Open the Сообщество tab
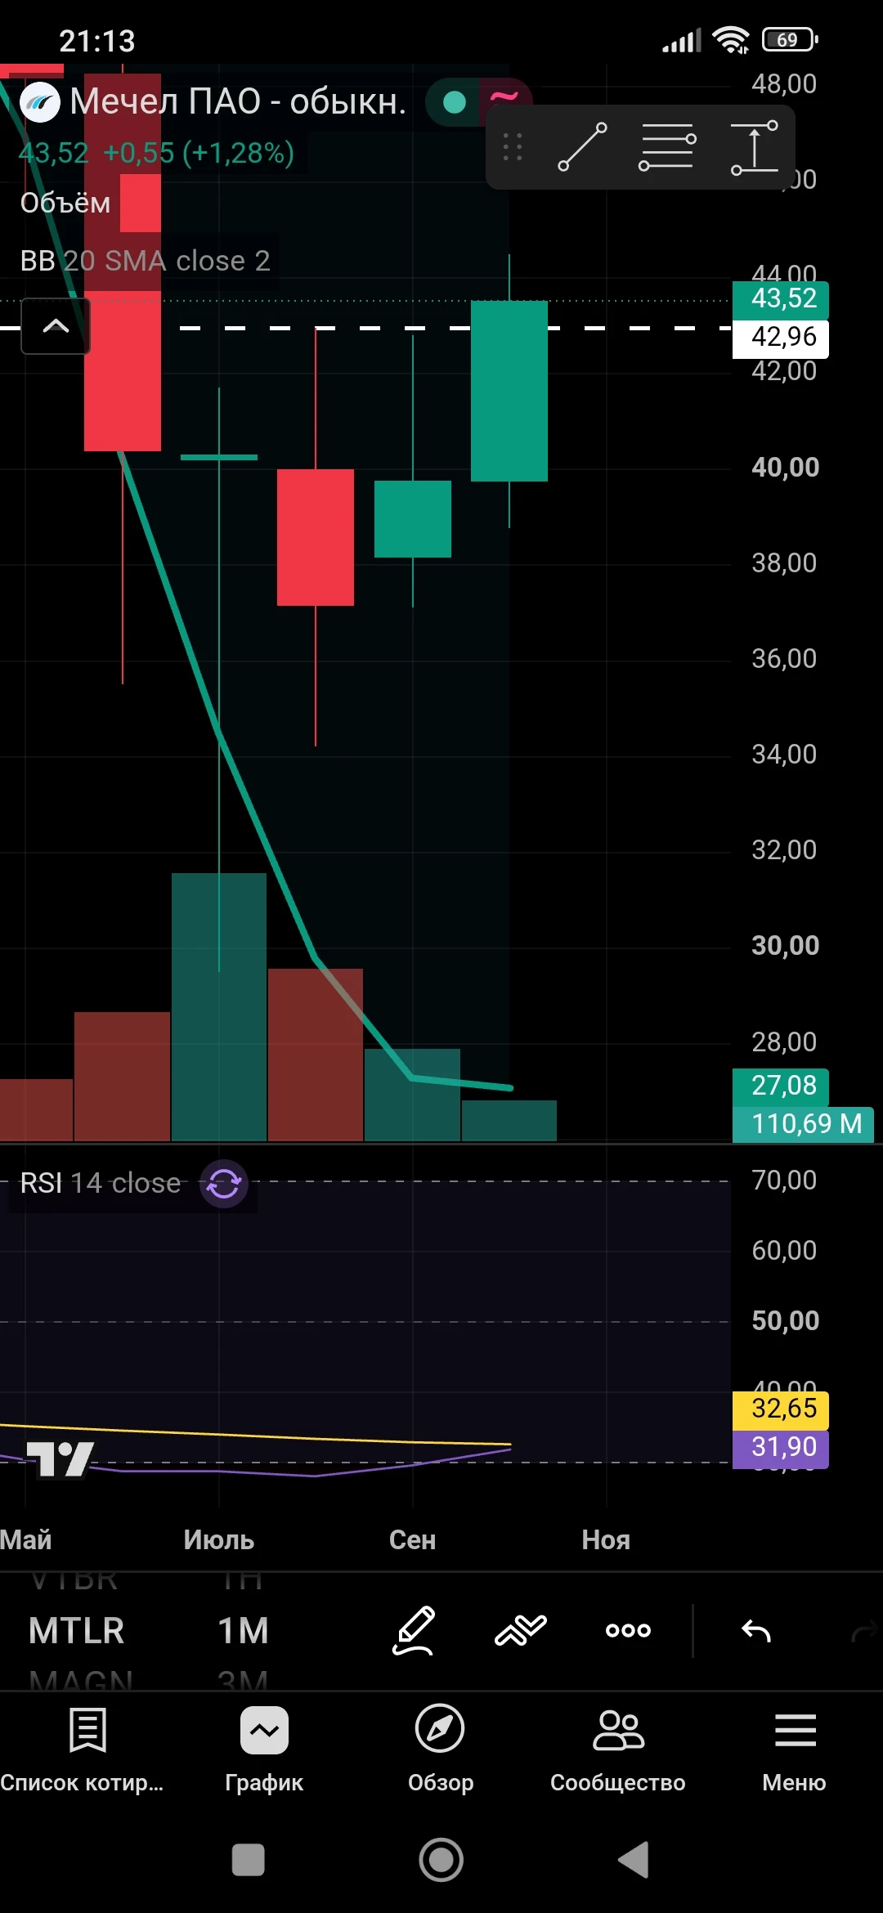 pos(618,1750)
